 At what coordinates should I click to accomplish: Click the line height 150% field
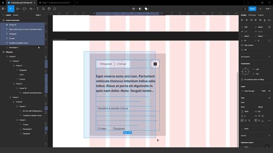coord(247,111)
